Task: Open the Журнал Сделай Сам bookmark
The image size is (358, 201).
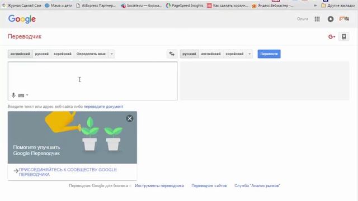Action: (21, 6)
